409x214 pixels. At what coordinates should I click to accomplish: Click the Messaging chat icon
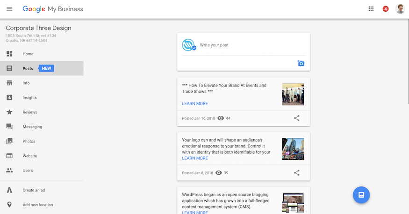tap(9, 127)
